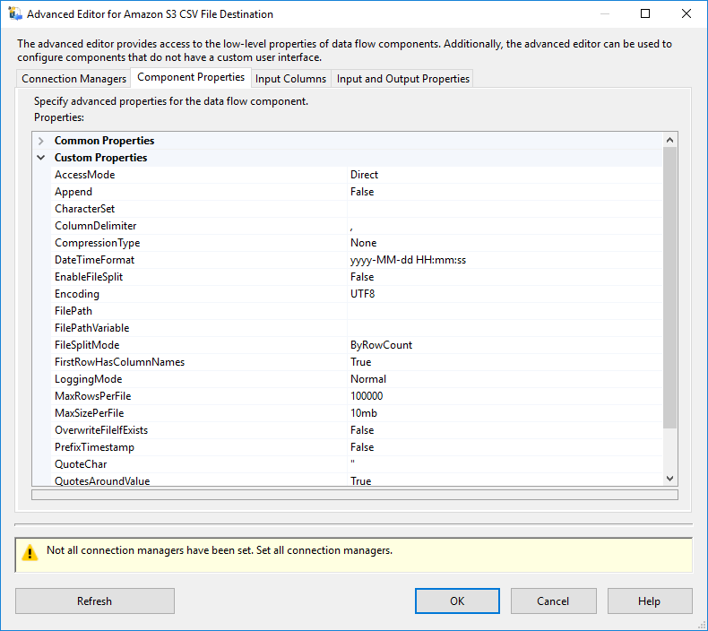Maximize the Advanced Editor window
Screen dimensions: 708x631
click(645, 13)
